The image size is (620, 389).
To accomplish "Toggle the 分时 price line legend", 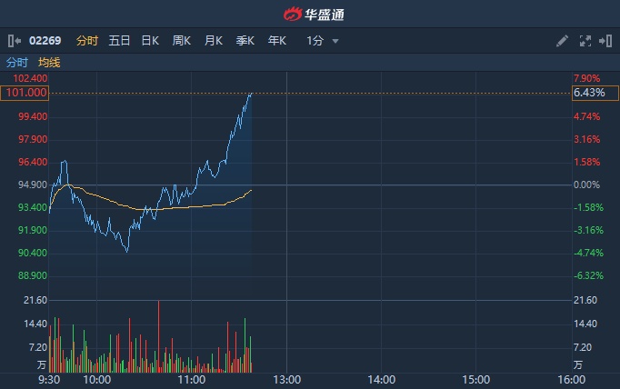I will pos(17,63).
